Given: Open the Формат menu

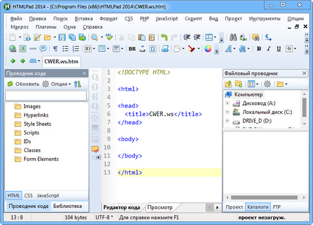Looking at the screenshot, I should [x=109, y=18].
